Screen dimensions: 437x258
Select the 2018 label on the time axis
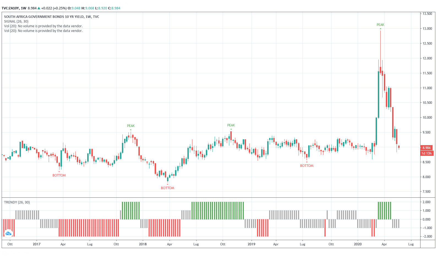[x=143, y=244]
